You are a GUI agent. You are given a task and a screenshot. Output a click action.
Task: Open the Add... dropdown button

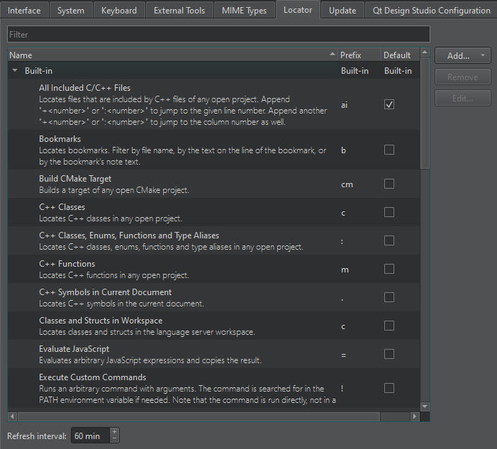tap(462, 56)
